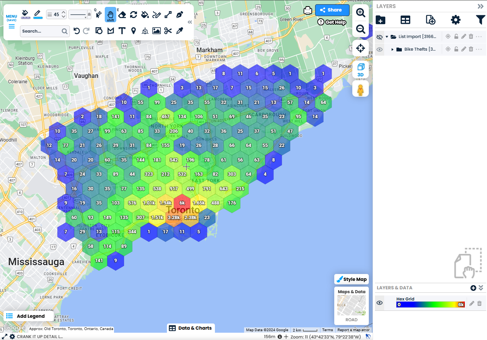Select the eyedropper tool
487x340 pixels.
click(180, 31)
